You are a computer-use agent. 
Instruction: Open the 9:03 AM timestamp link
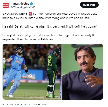[8, 105]
